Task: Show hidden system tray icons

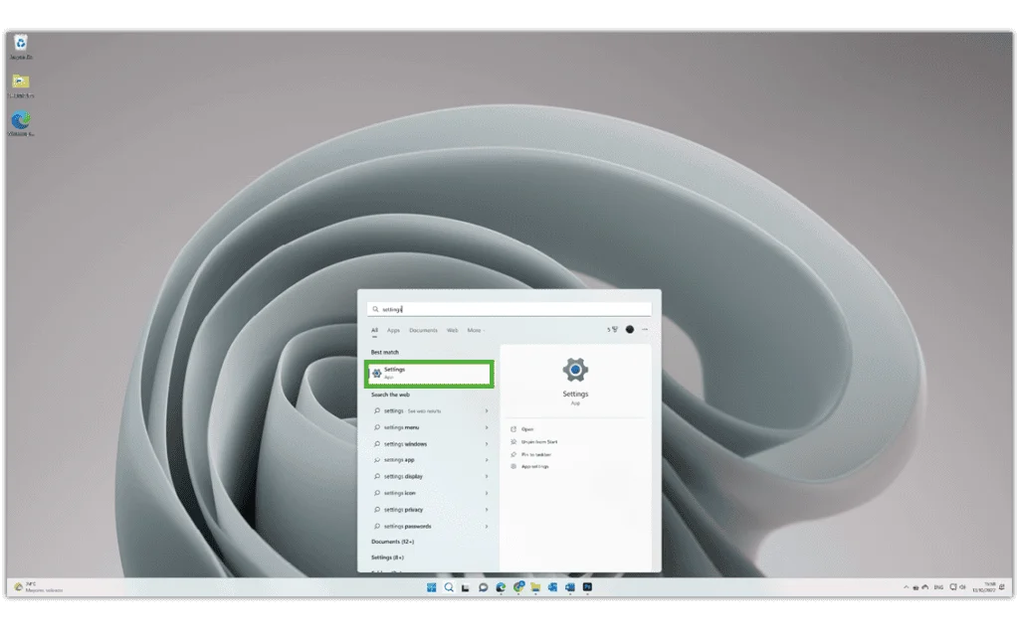Action: (x=906, y=587)
